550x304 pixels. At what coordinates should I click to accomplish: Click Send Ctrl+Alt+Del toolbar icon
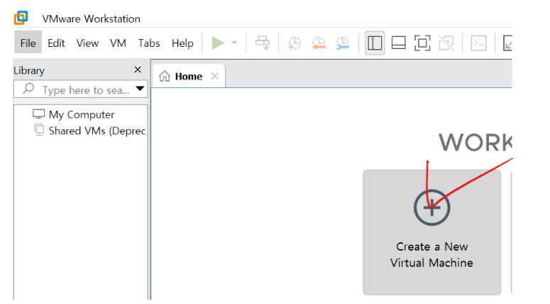click(x=263, y=43)
